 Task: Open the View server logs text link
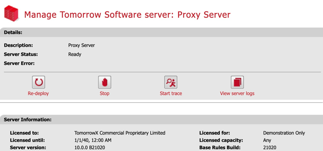point(237,93)
